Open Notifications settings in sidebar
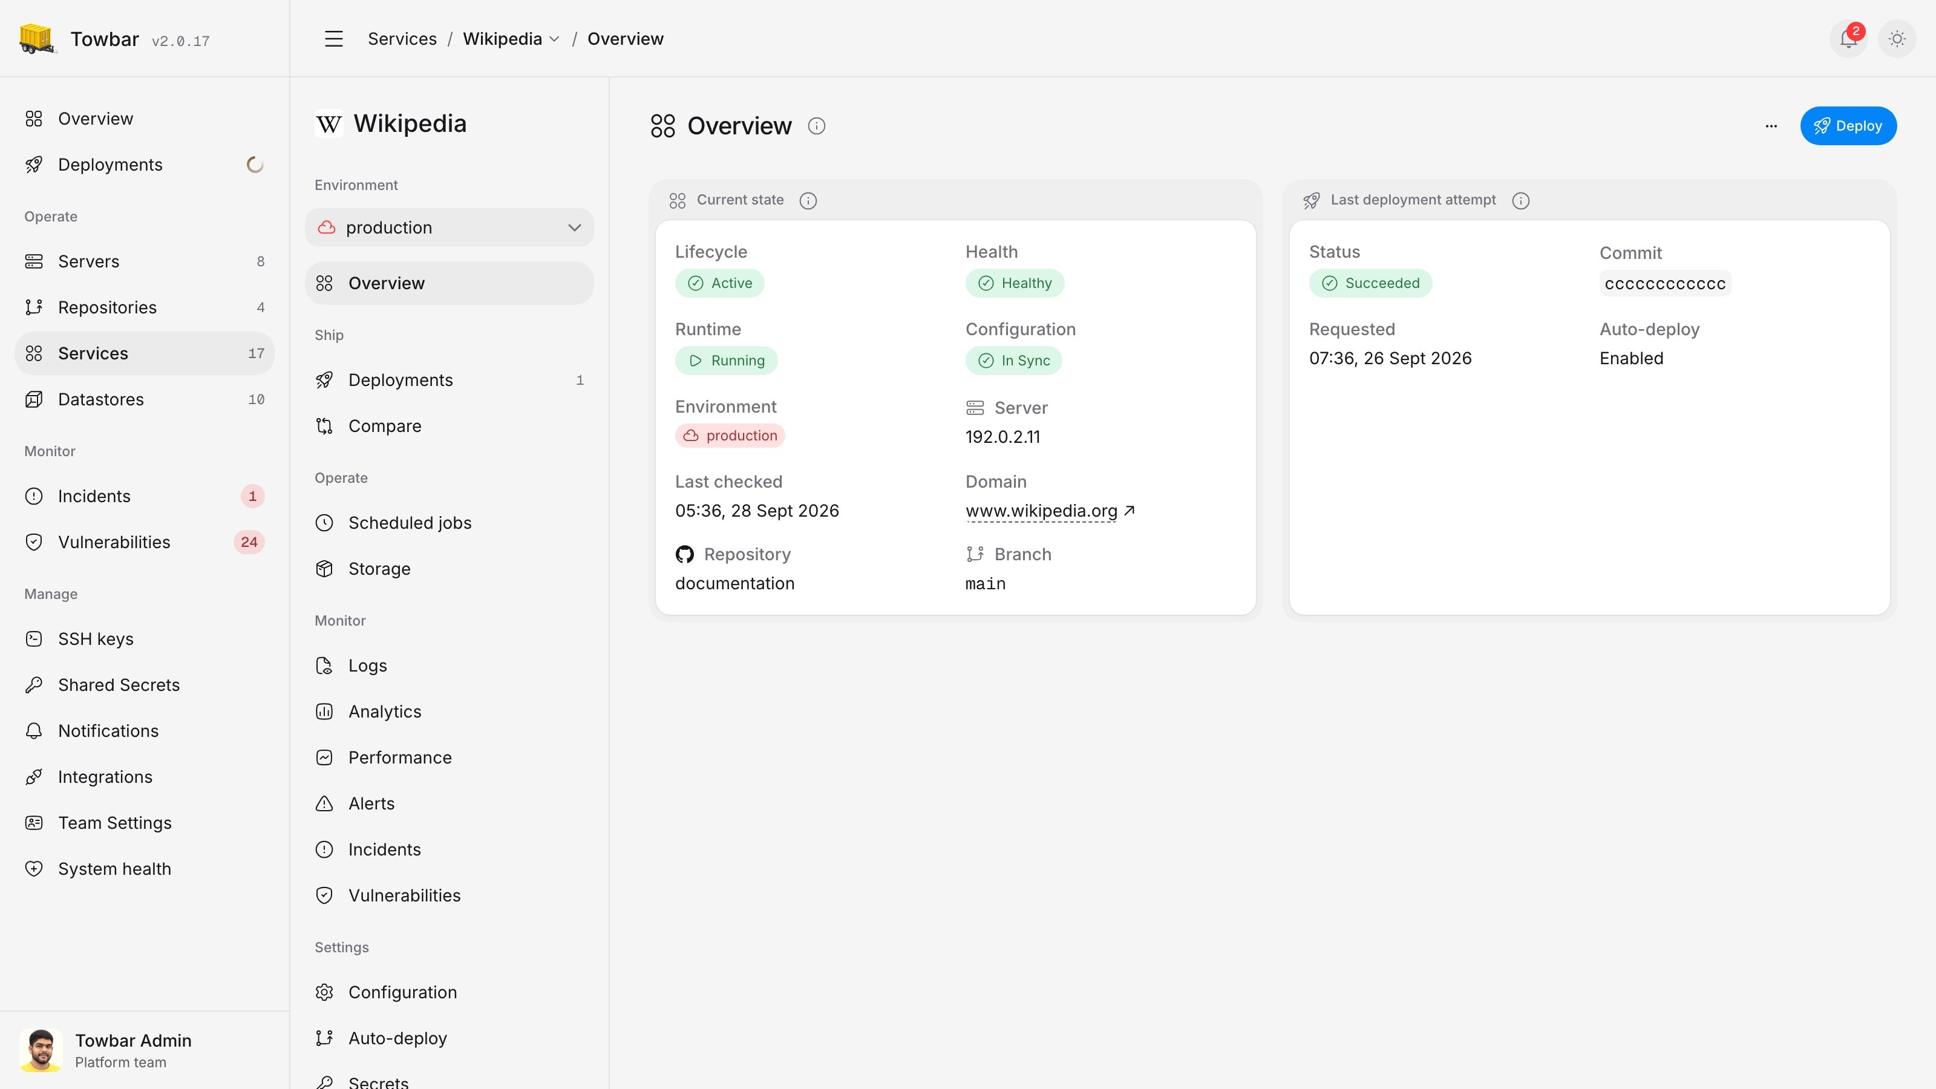 [x=145, y=731]
